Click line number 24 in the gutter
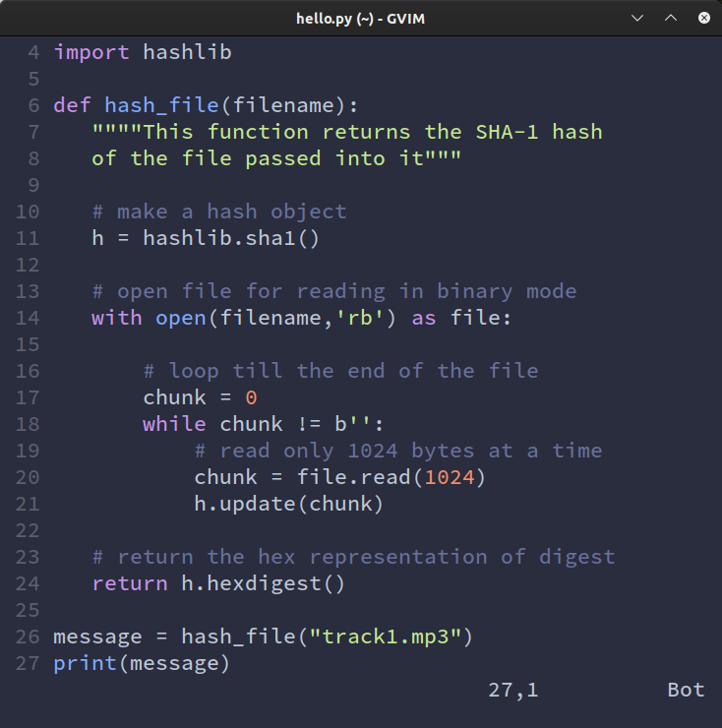This screenshot has height=728, width=722. (x=28, y=583)
